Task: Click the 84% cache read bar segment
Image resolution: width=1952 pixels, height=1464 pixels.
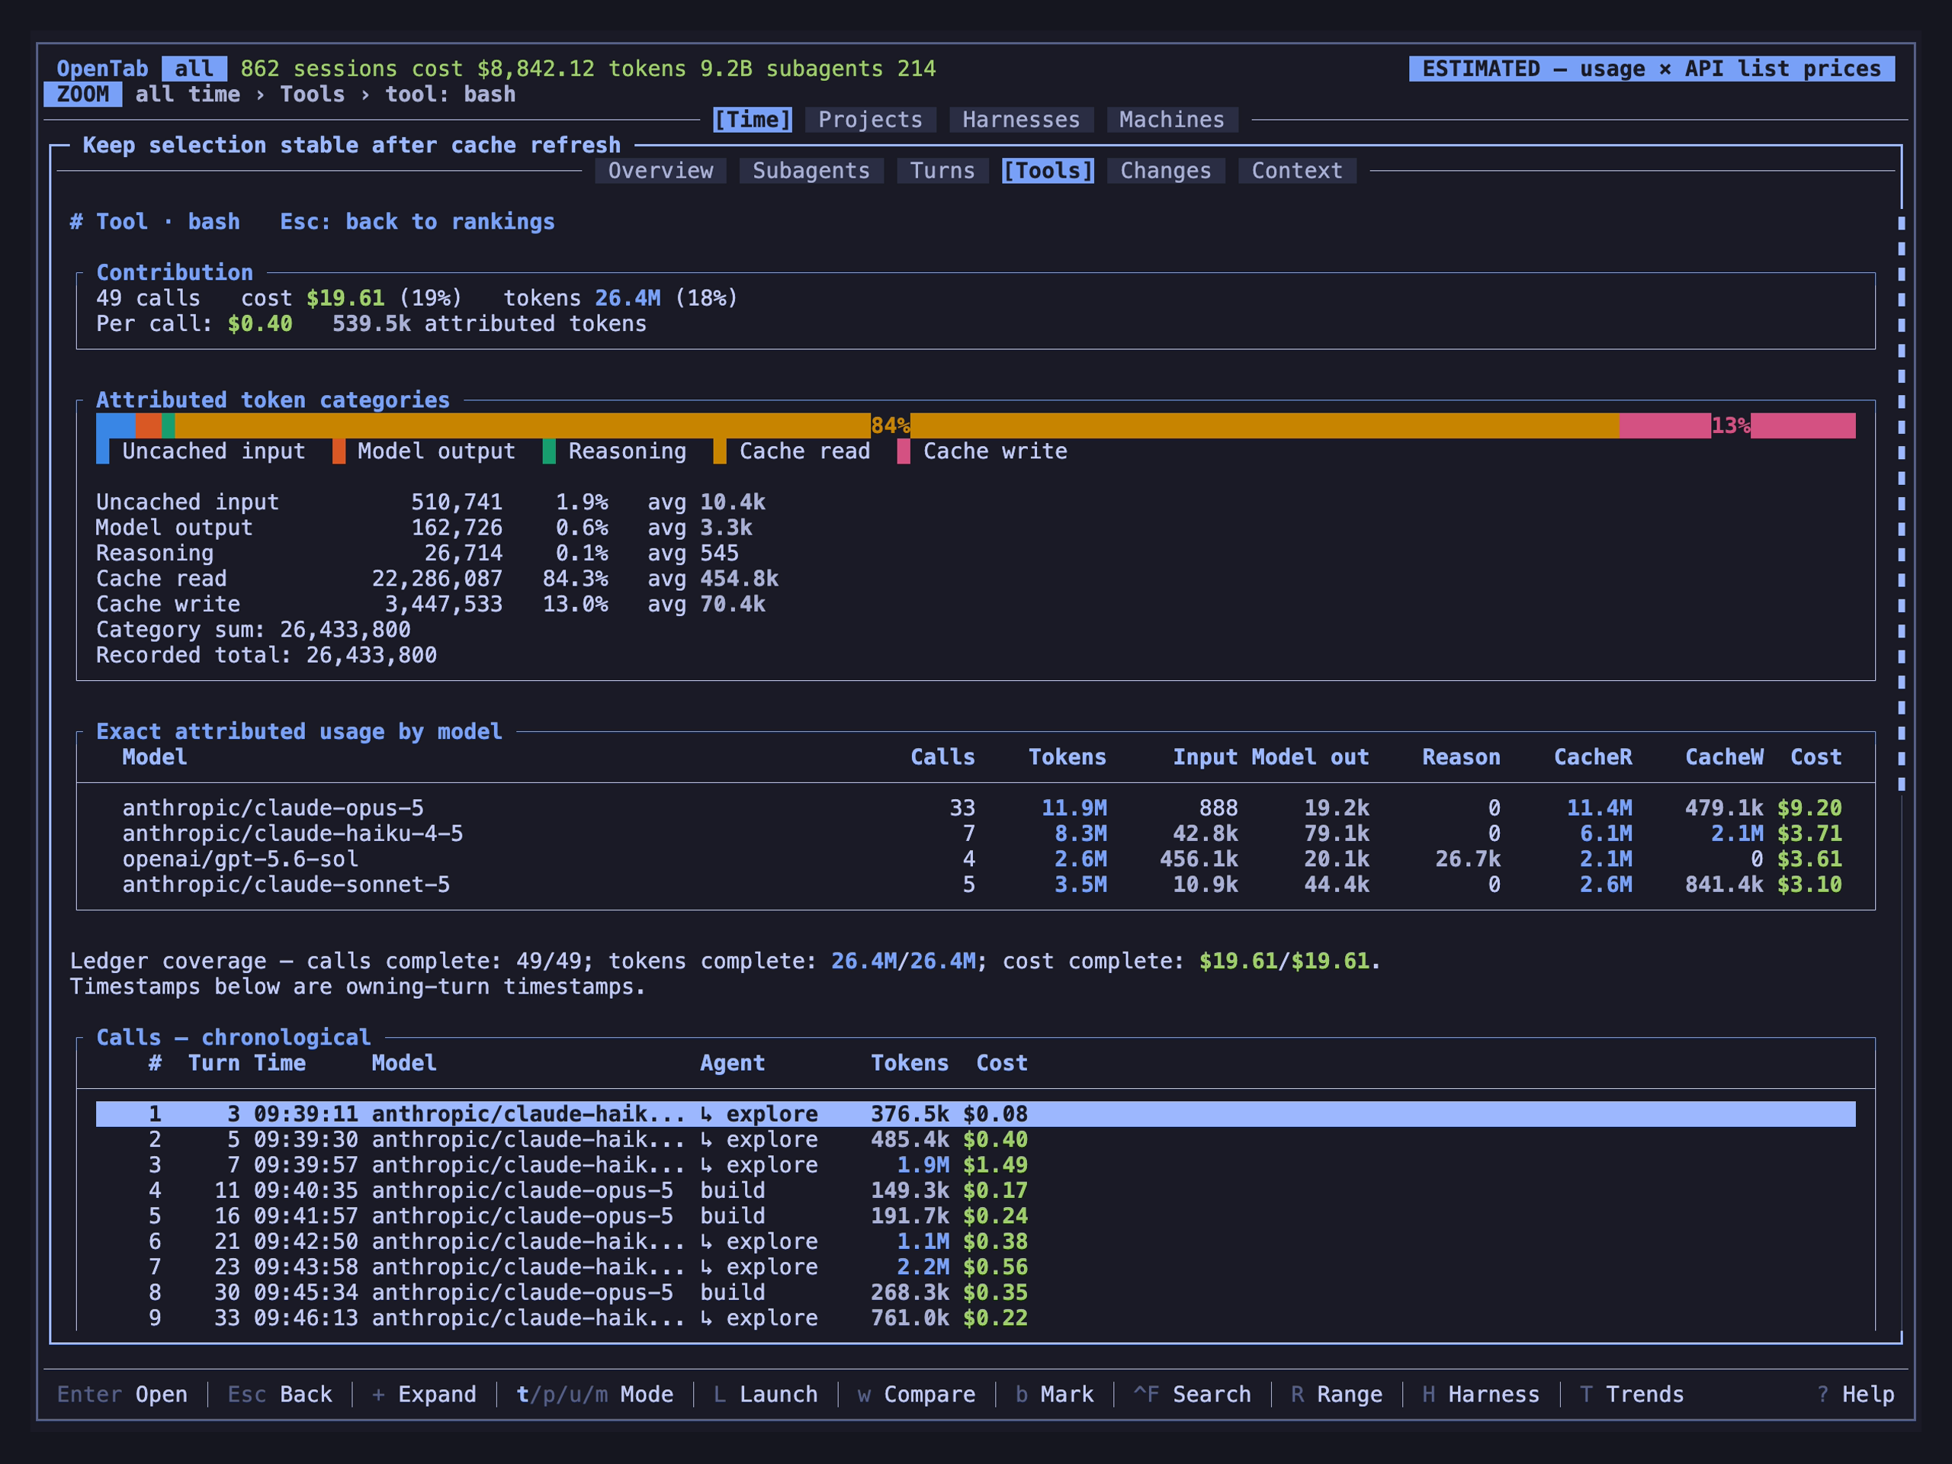Action: tap(897, 425)
